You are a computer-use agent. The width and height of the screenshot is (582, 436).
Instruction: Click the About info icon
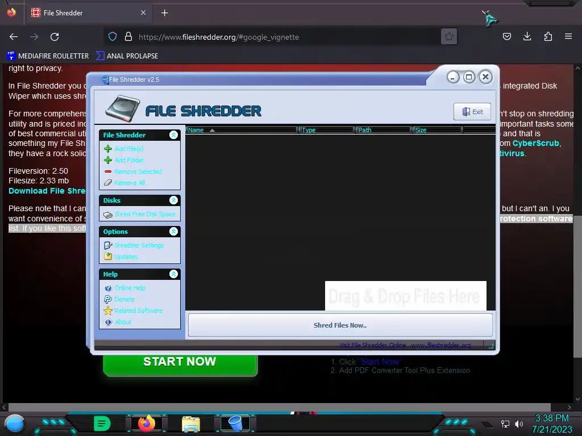click(108, 322)
